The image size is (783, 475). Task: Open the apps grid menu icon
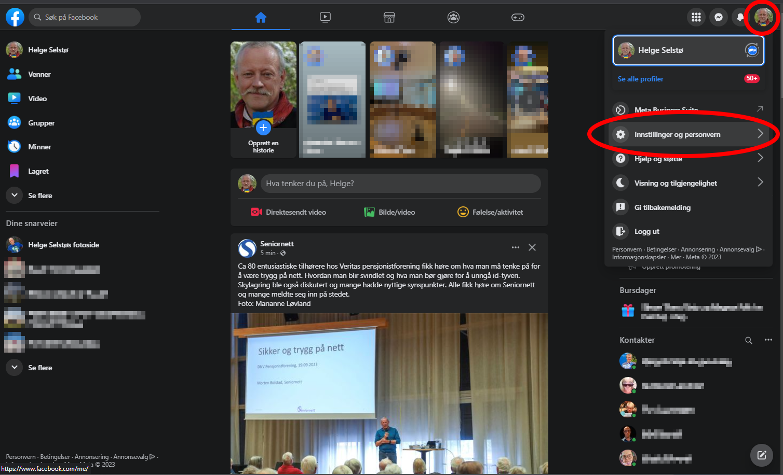696,17
